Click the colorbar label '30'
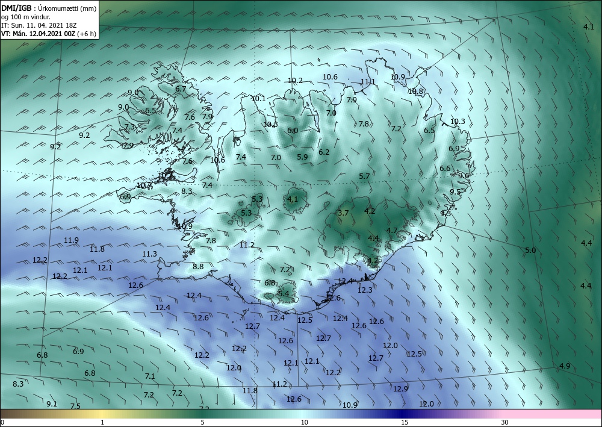602x427 pixels. [504, 422]
